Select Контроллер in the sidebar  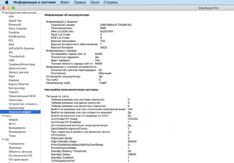click(x=17, y=88)
